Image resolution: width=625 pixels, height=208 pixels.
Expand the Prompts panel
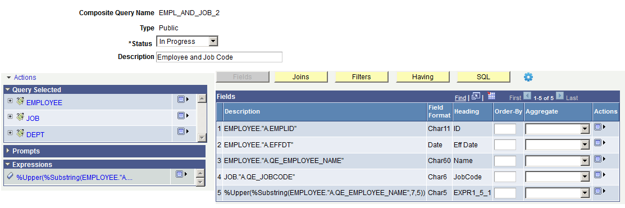7,151
